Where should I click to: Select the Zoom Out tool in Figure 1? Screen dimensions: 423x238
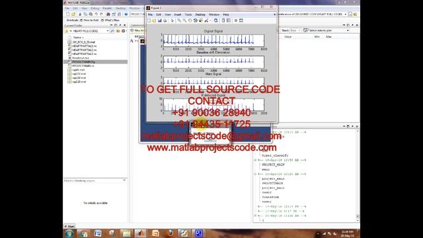tap(184, 20)
